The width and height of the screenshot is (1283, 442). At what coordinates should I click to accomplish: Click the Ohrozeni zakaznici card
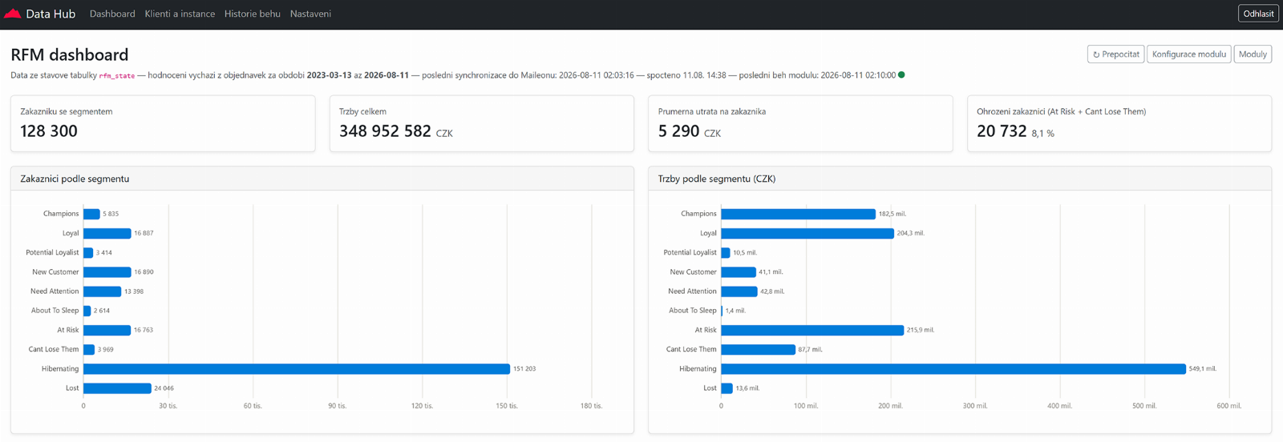click(1119, 123)
